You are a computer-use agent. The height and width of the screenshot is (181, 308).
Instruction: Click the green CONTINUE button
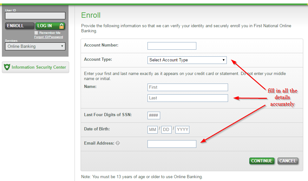262,161
